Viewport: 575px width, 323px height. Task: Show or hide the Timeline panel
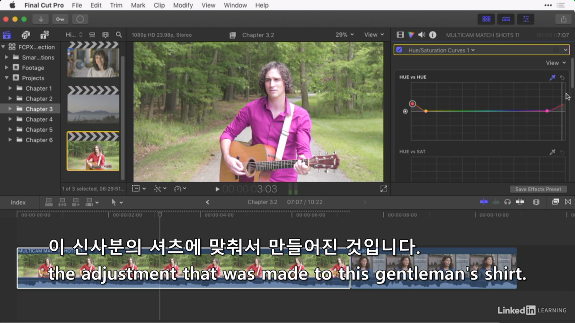[506, 19]
